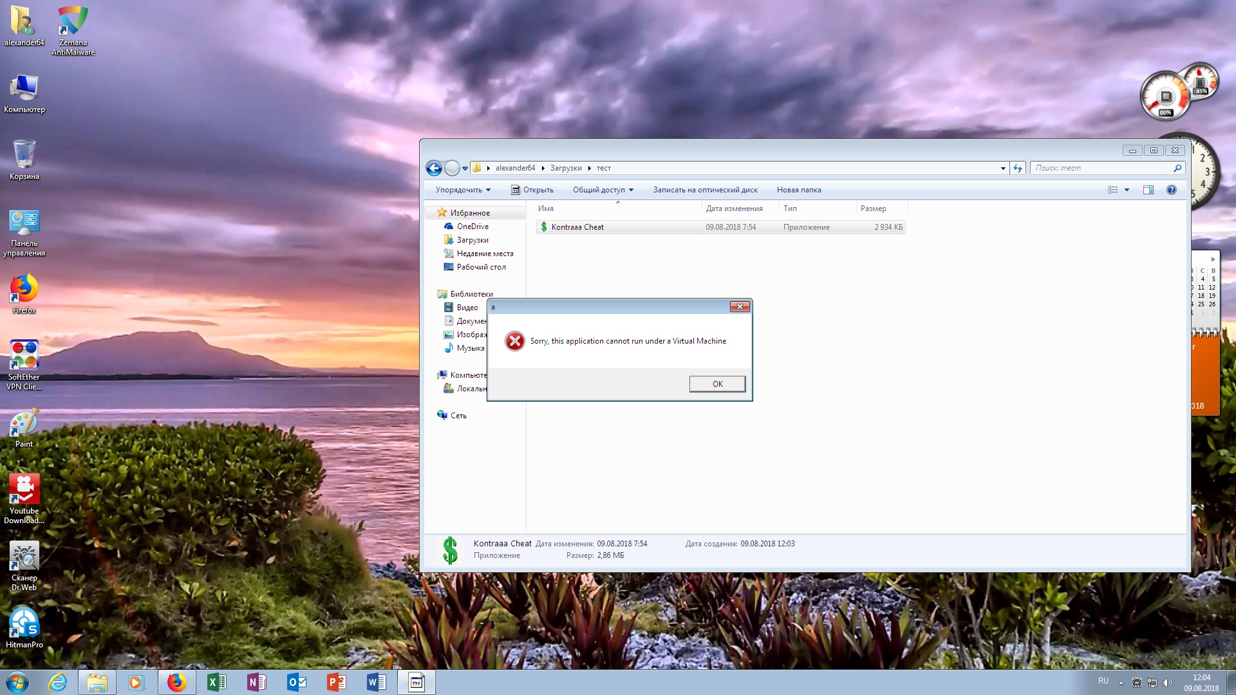Click the Back arrow in Explorer
1236x695 pixels.
435,168
